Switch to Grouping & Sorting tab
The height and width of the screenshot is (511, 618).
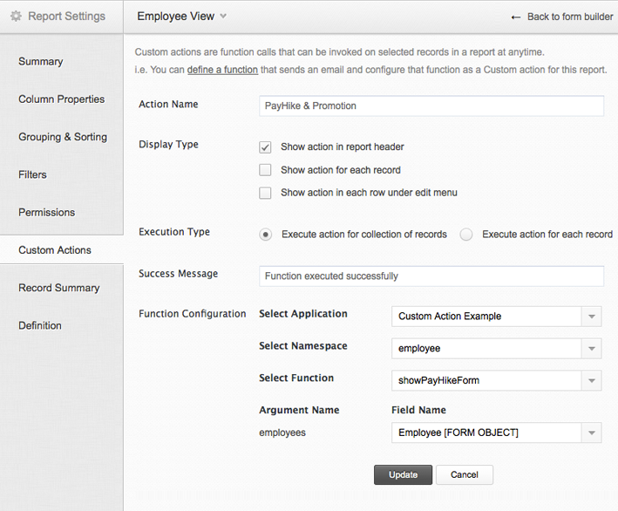[x=63, y=137]
